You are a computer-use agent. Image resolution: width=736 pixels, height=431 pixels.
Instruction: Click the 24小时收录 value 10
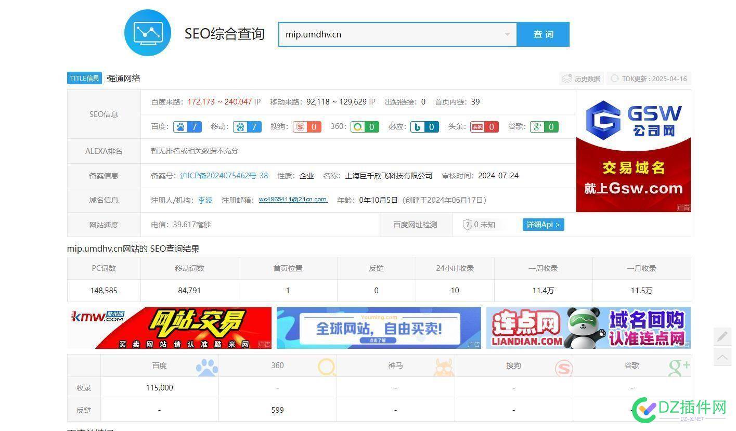(x=455, y=291)
